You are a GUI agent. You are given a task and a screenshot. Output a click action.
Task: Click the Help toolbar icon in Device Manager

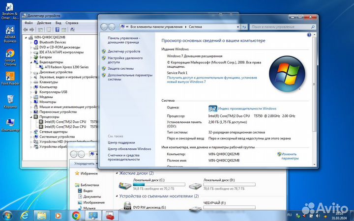(x=58, y=29)
